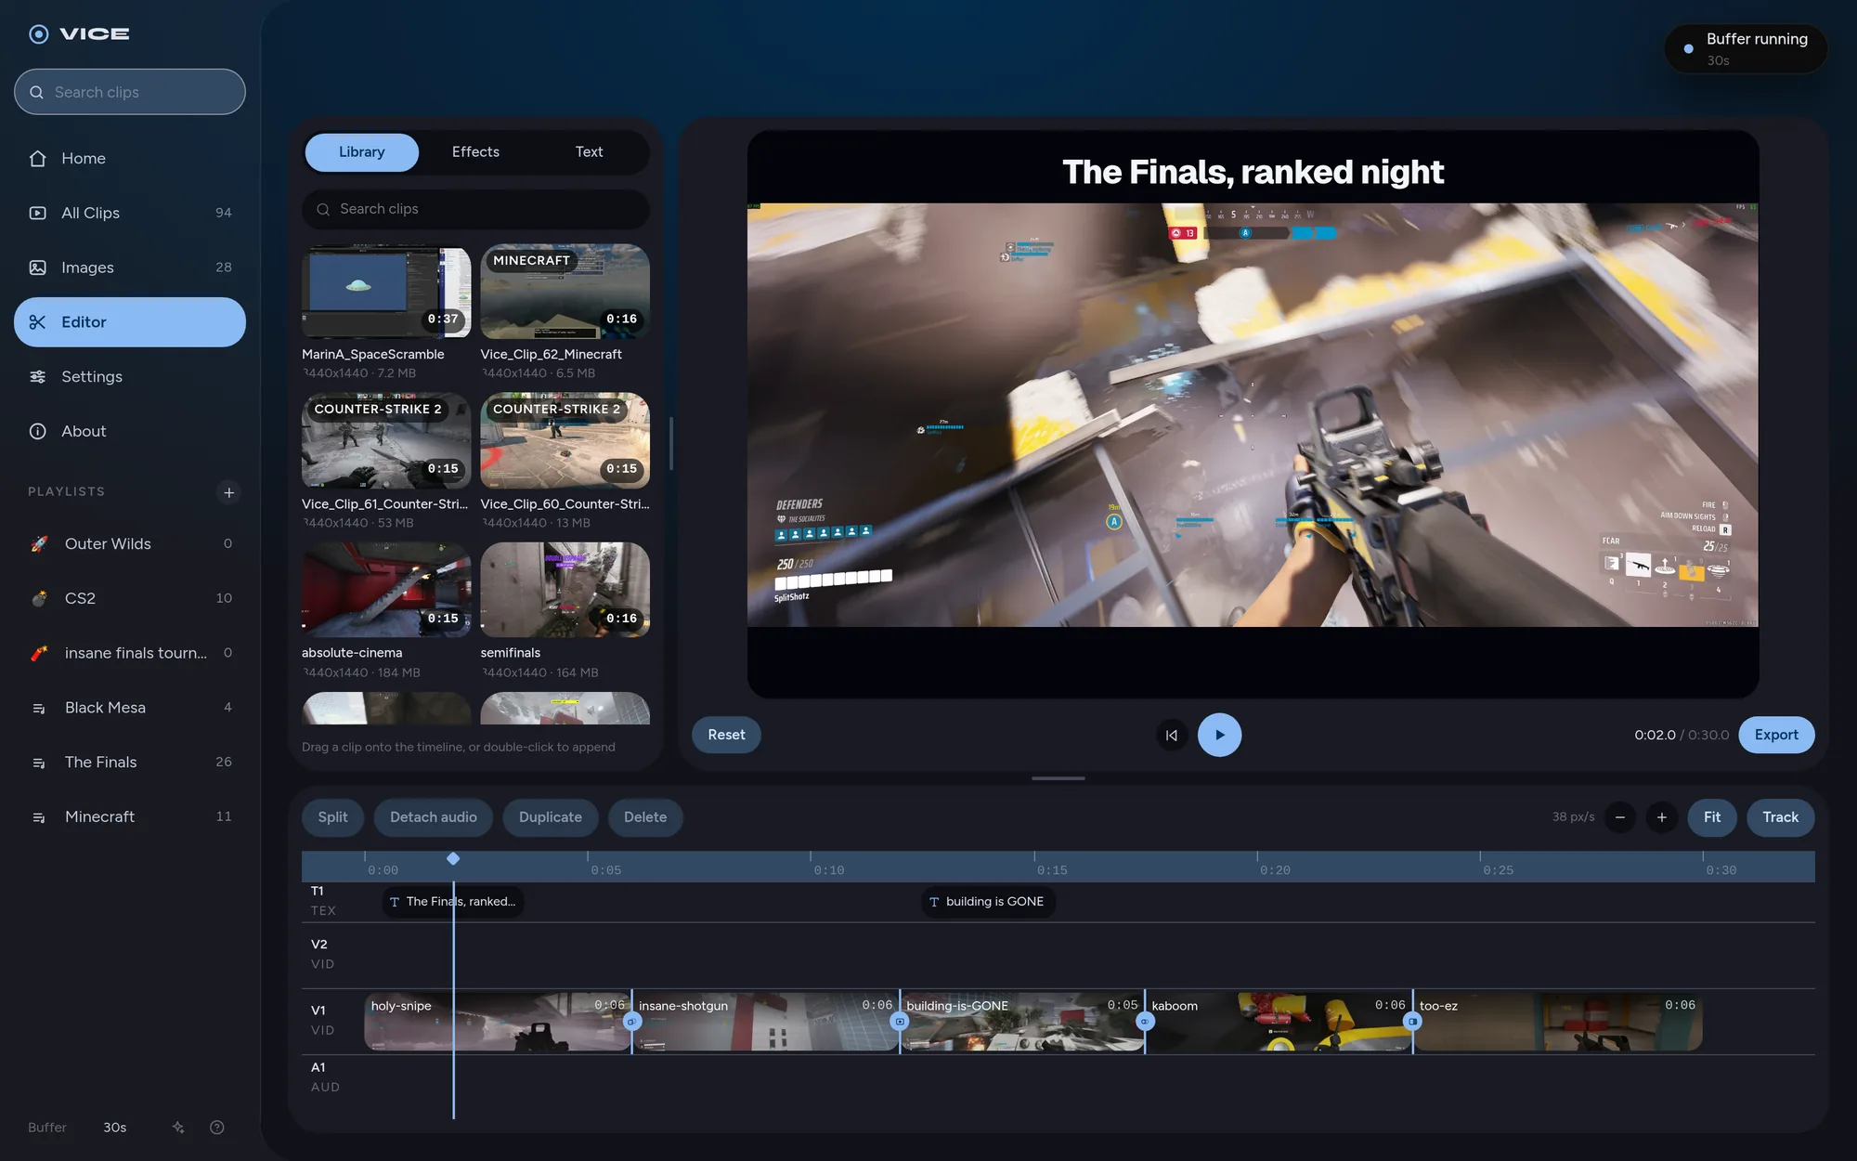Click the sparkle icon beside Buffer 30s
This screenshot has width=1857, height=1161.
pos(178,1128)
